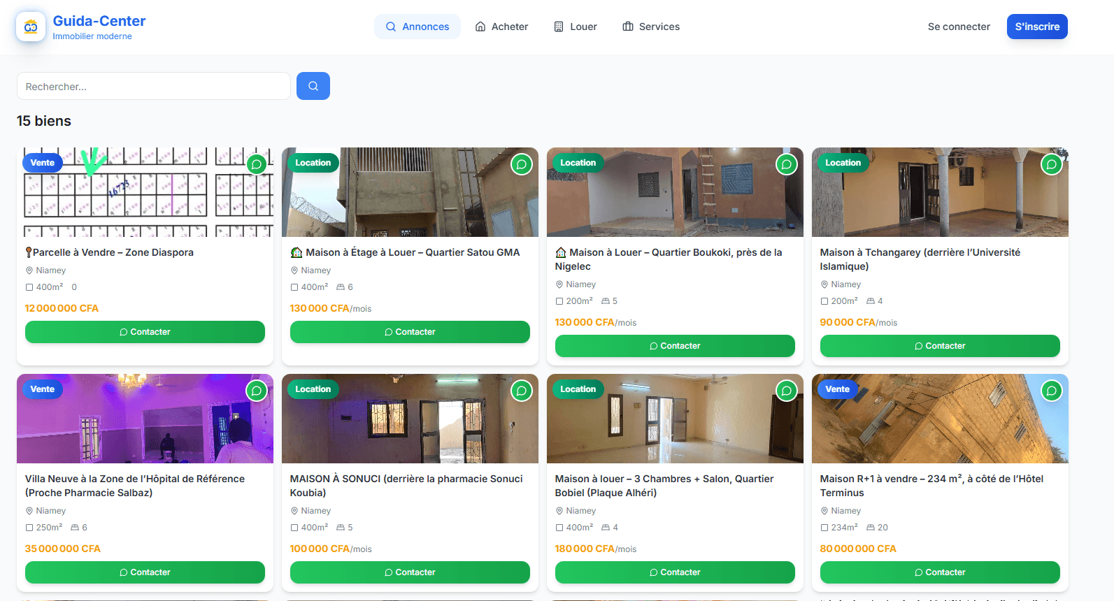Click Contacter for Maison Quartier Bobiel
1114x601 pixels.
pos(675,572)
